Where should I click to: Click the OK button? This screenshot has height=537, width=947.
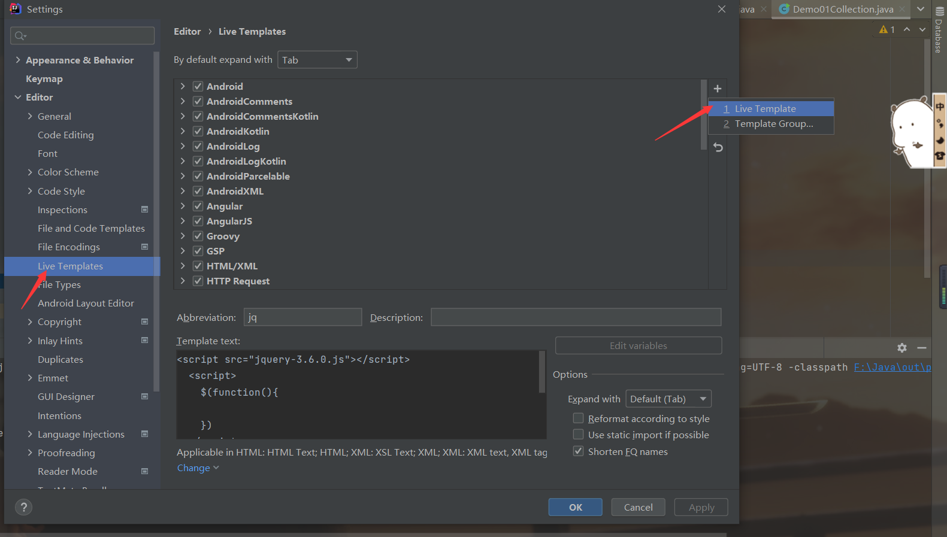(x=575, y=507)
